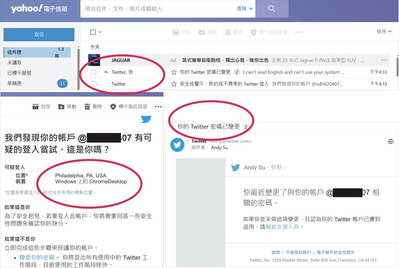
Task: Open the 說明 help footer link
Action: tap(275, 252)
